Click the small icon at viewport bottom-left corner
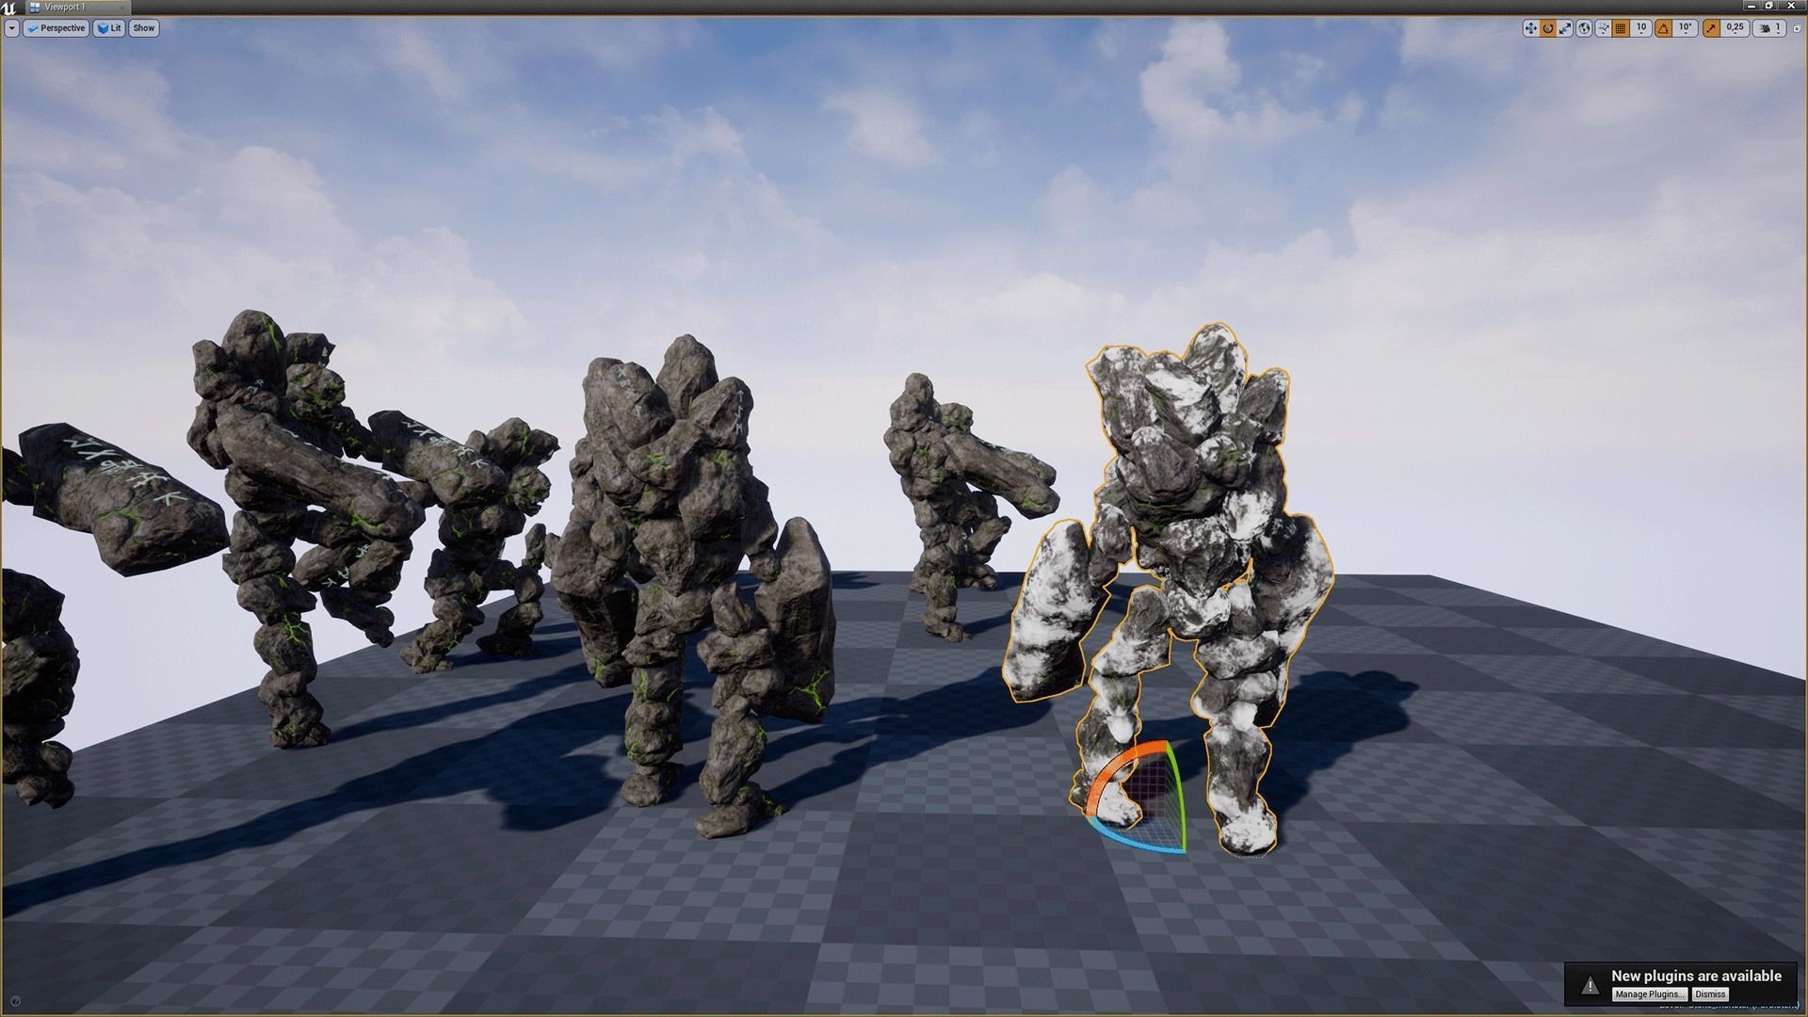The width and height of the screenshot is (1808, 1017). pyautogui.click(x=14, y=1001)
